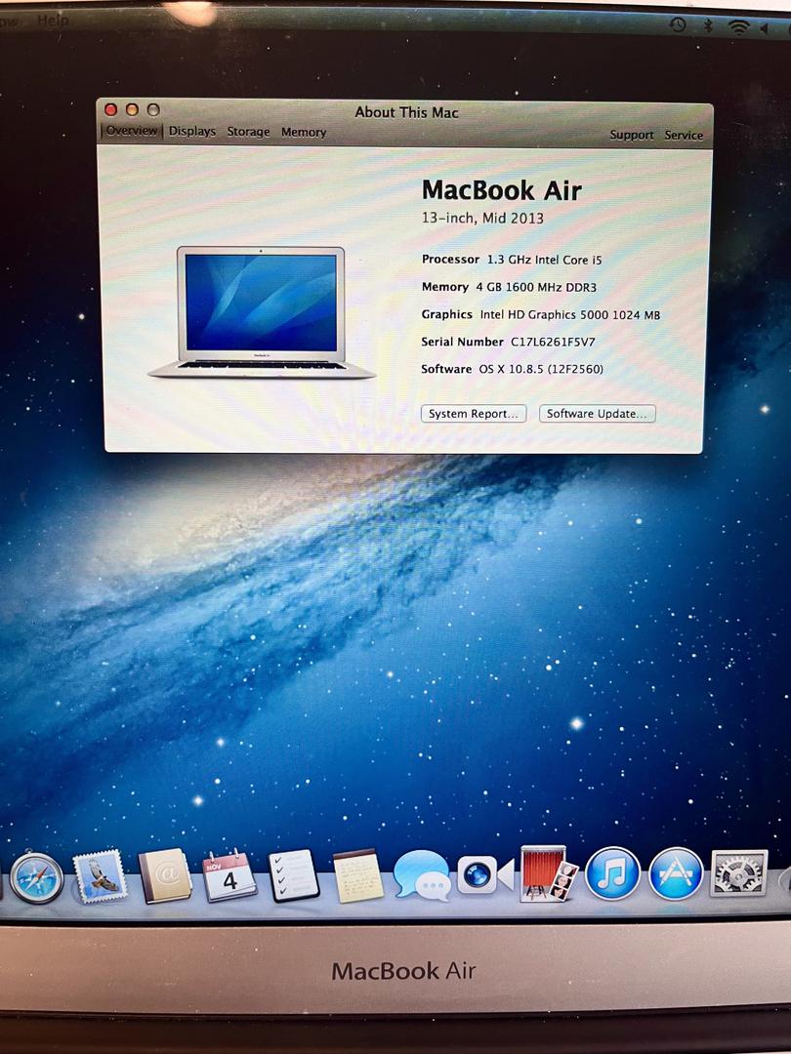Select the Storage tab
This screenshot has width=791, height=1054.
[248, 132]
